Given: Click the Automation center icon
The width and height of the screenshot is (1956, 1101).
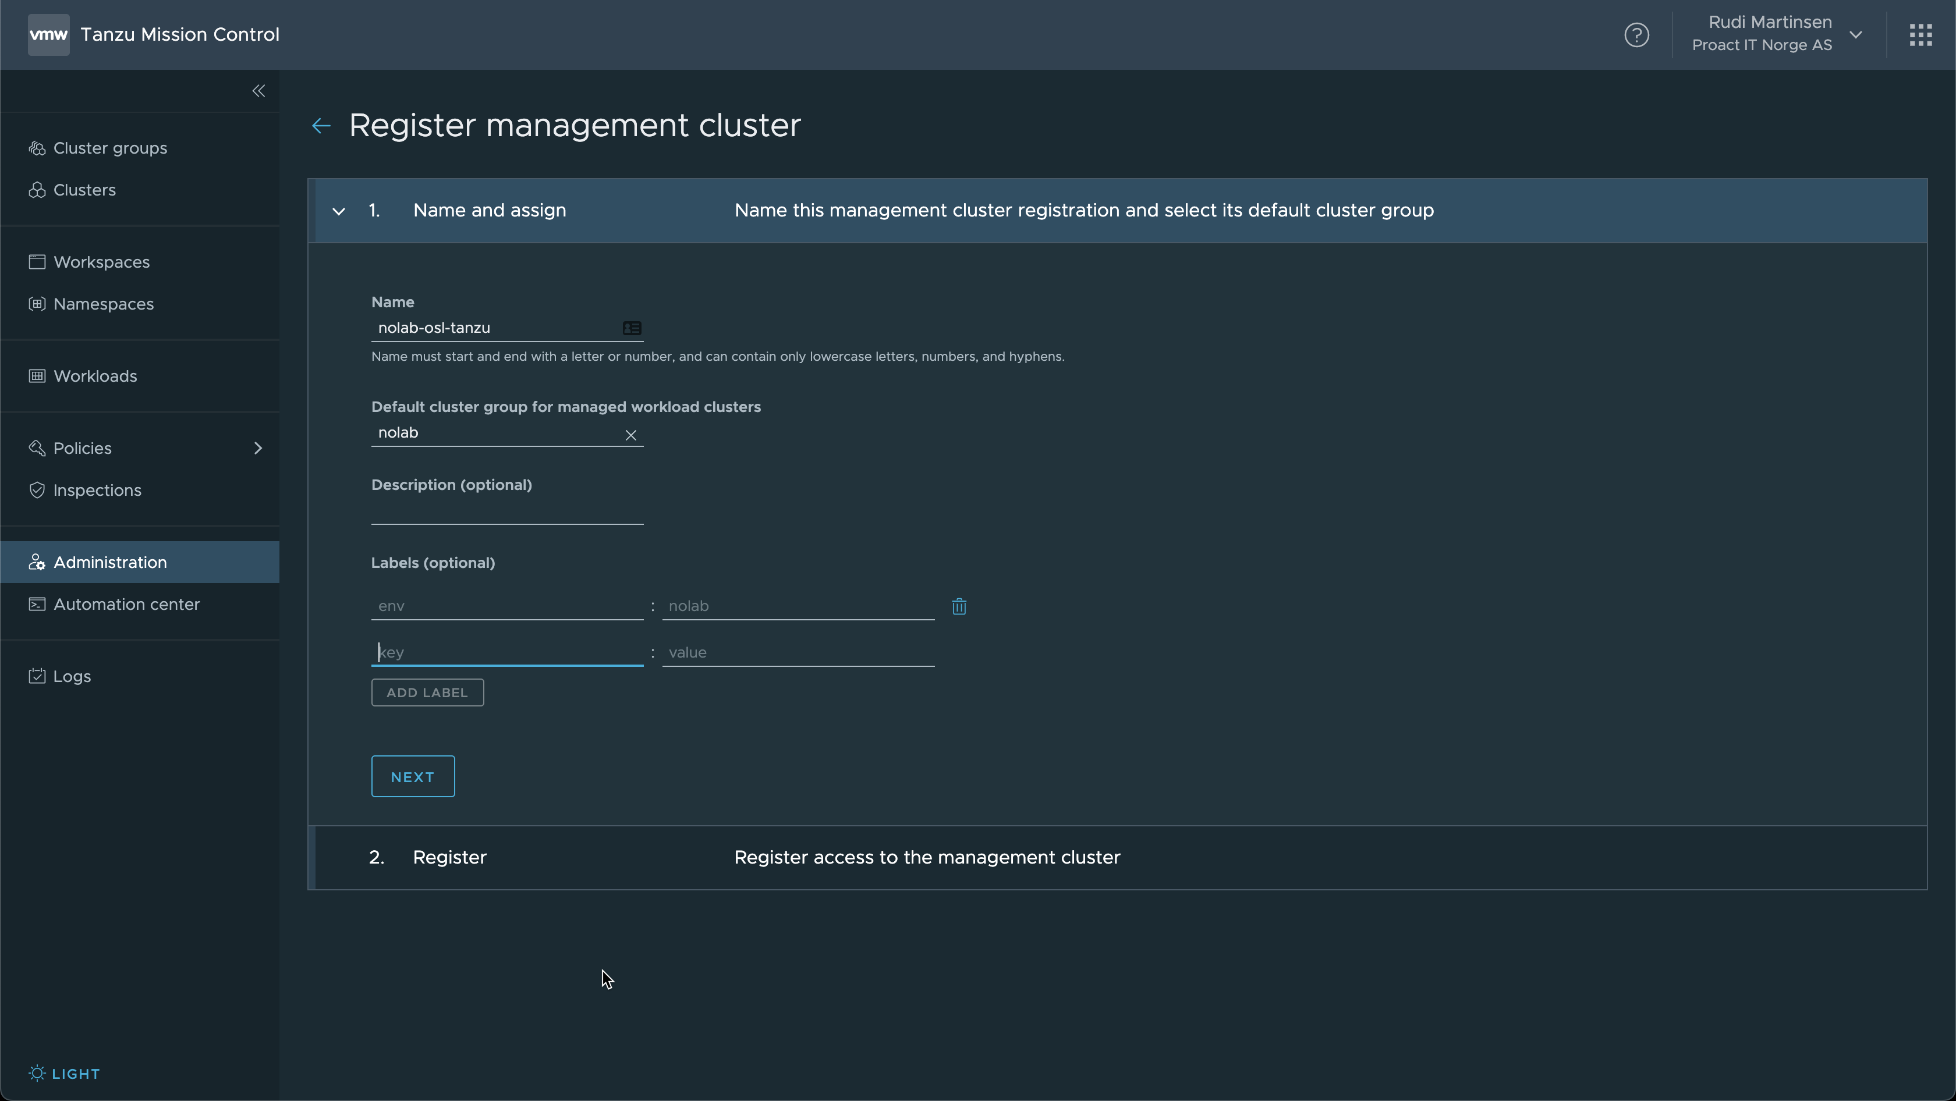Looking at the screenshot, I should (37, 604).
